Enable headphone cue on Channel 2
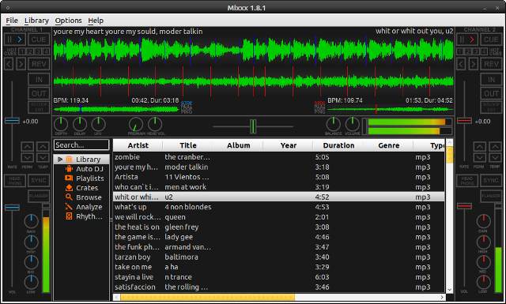This screenshot has height=304, width=506. pyautogui.click(x=467, y=181)
